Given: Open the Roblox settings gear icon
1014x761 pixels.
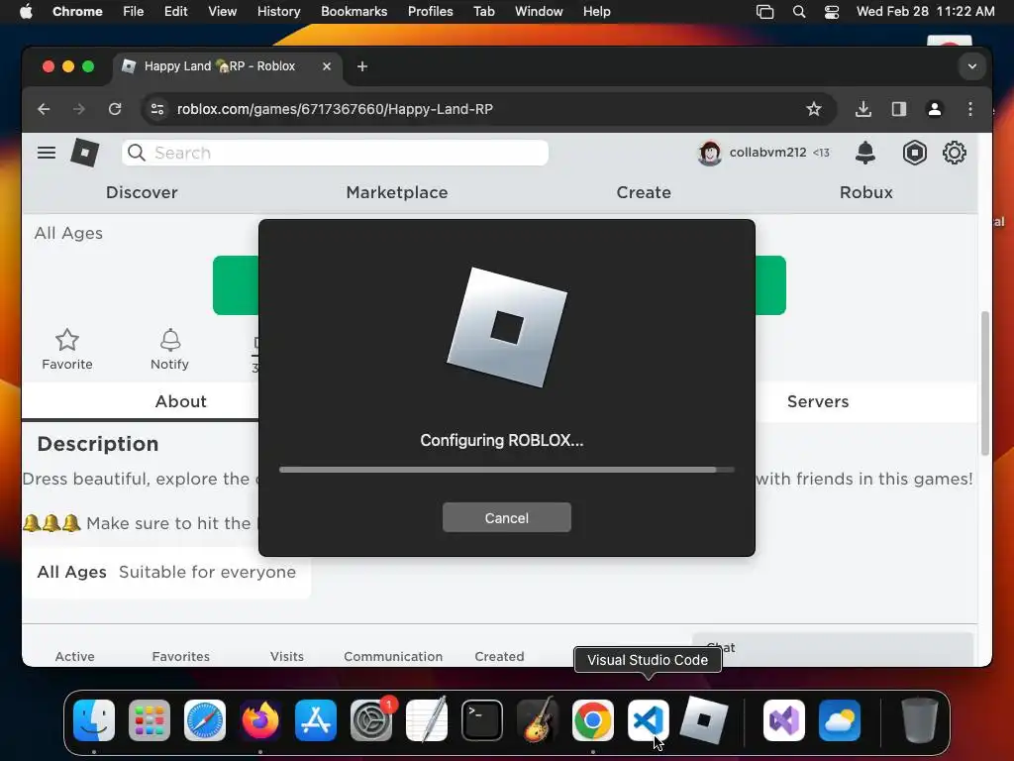Looking at the screenshot, I should [x=954, y=153].
